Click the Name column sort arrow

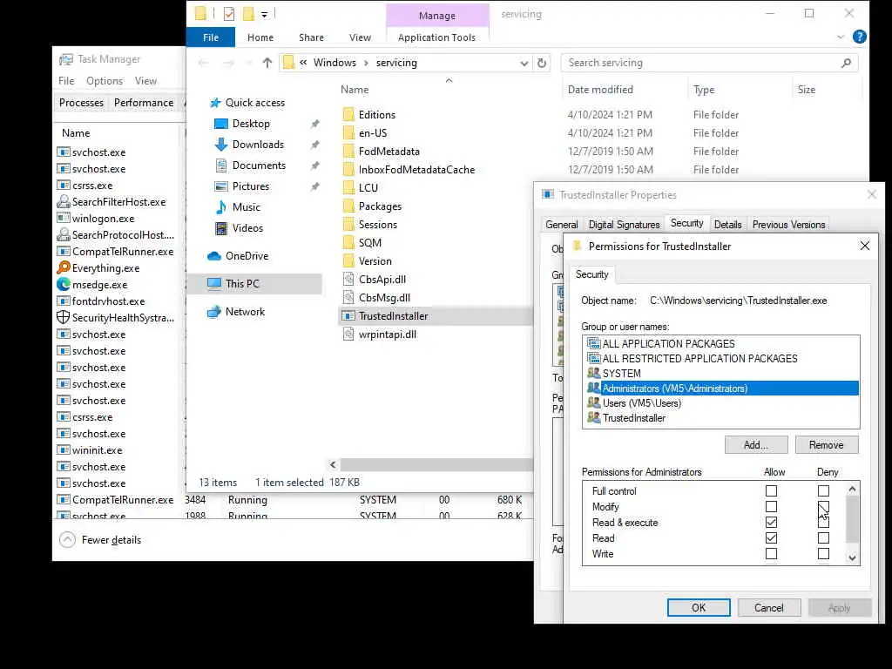[x=449, y=81]
